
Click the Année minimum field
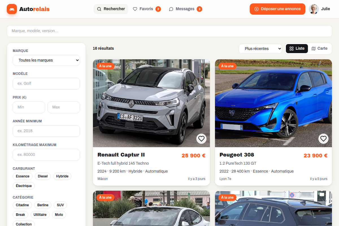click(46, 131)
